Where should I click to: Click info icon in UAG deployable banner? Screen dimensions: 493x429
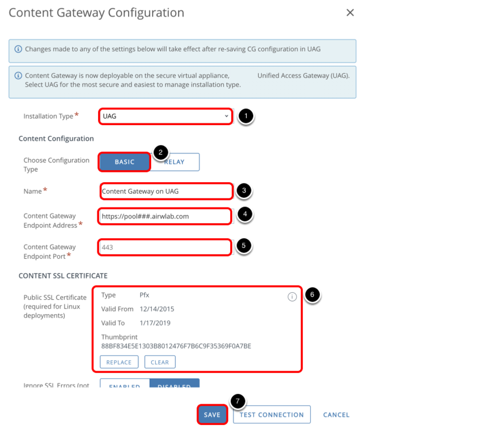pyautogui.click(x=18, y=76)
